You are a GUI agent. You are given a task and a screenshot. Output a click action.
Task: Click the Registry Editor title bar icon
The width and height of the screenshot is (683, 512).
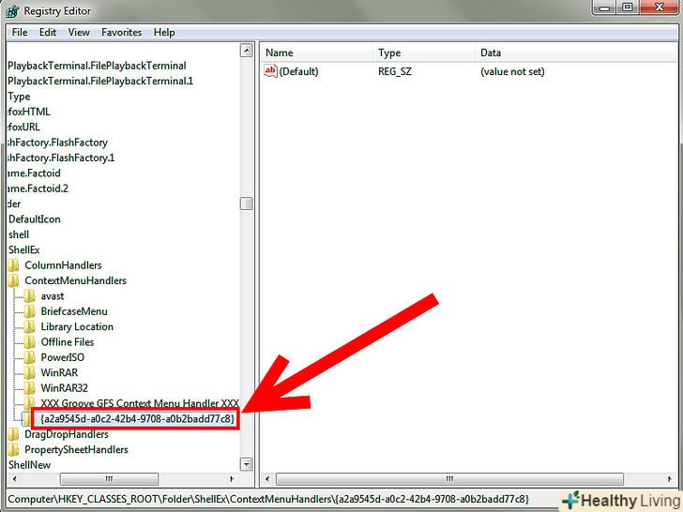pos(12,11)
